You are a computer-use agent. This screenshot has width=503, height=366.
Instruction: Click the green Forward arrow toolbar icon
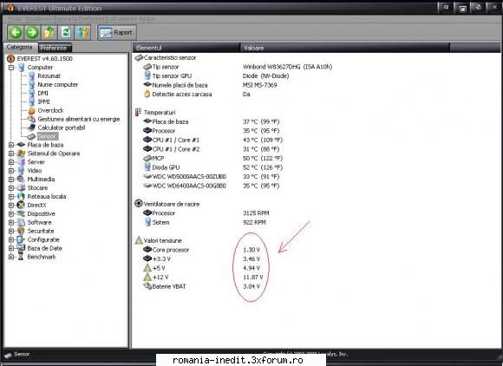tap(32, 32)
